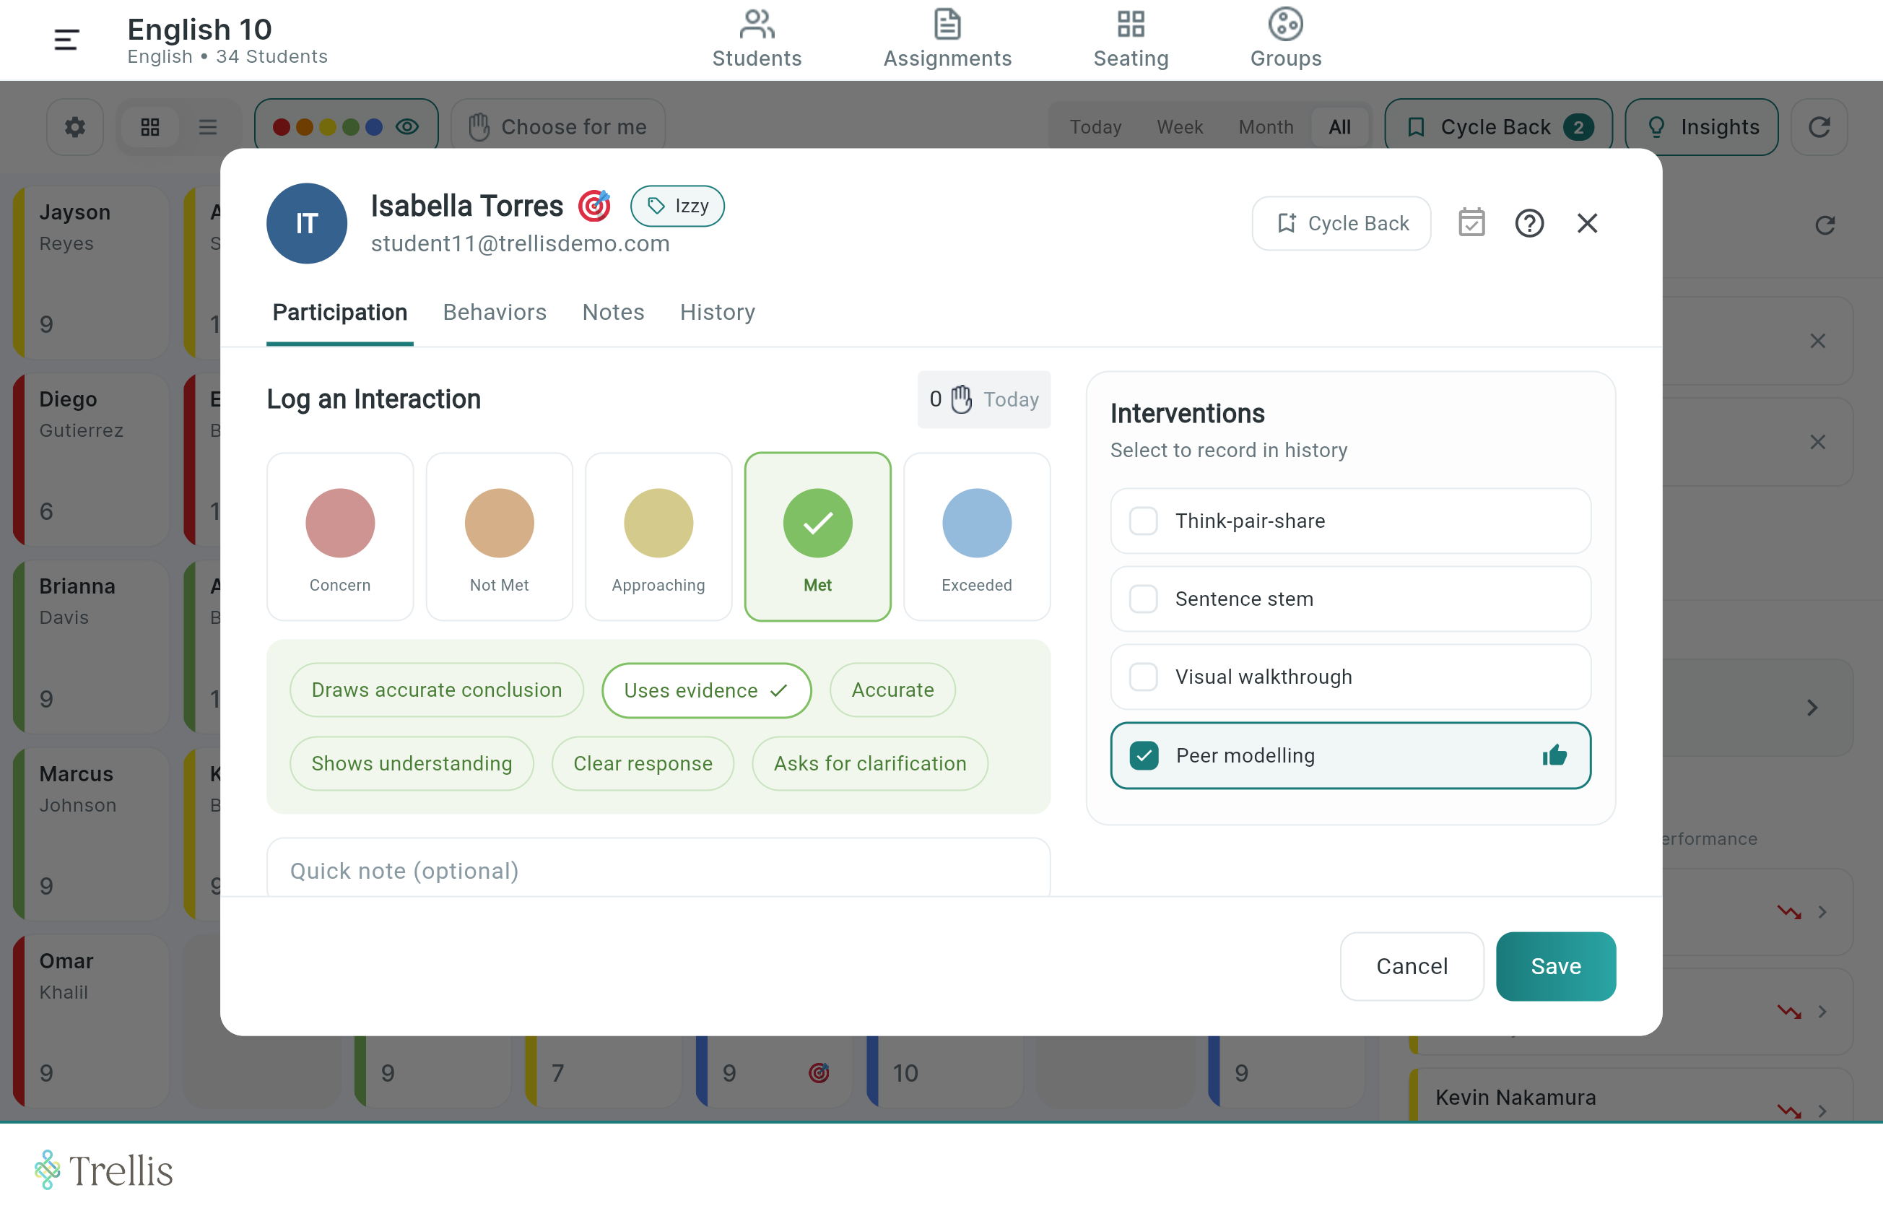Open the Groups page
This screenshot has height=1216, width=1883.
pos(1285,39)
